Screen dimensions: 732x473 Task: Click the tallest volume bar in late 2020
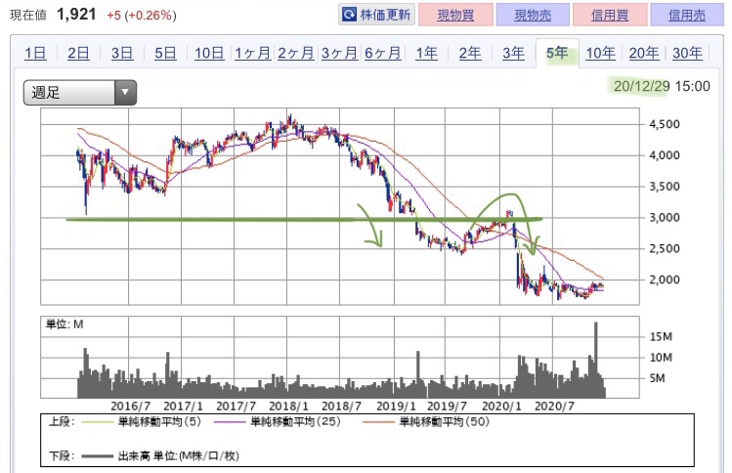pyautogui.click(x=596, y=360)
